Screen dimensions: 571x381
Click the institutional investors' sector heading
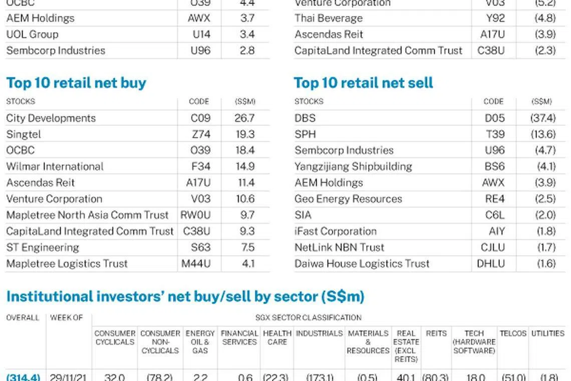tap(185, 297)
